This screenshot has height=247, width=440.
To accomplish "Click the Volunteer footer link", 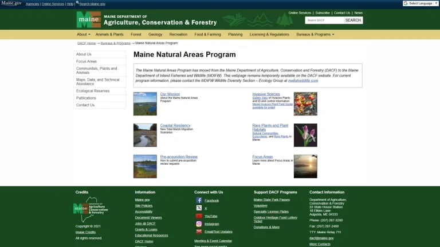I will [x=261, y=206].
